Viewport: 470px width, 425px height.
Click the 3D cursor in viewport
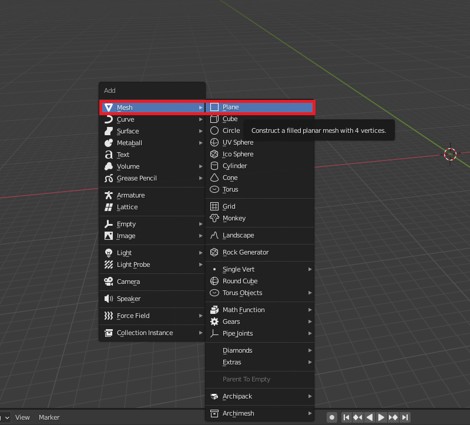tap(450, 154)
